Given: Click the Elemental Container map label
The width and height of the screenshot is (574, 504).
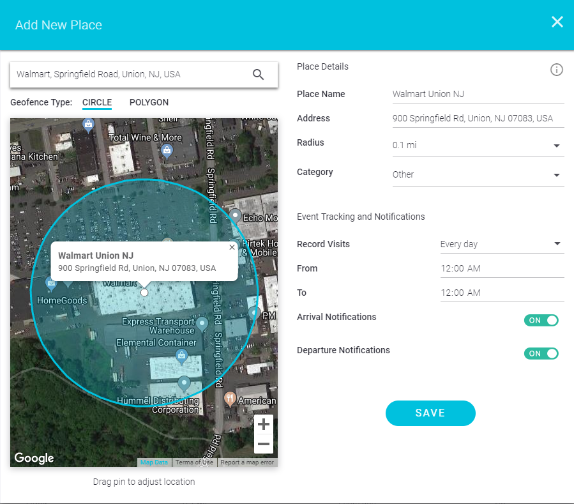Looking at the screenshot, I should (x=156, y=342).
